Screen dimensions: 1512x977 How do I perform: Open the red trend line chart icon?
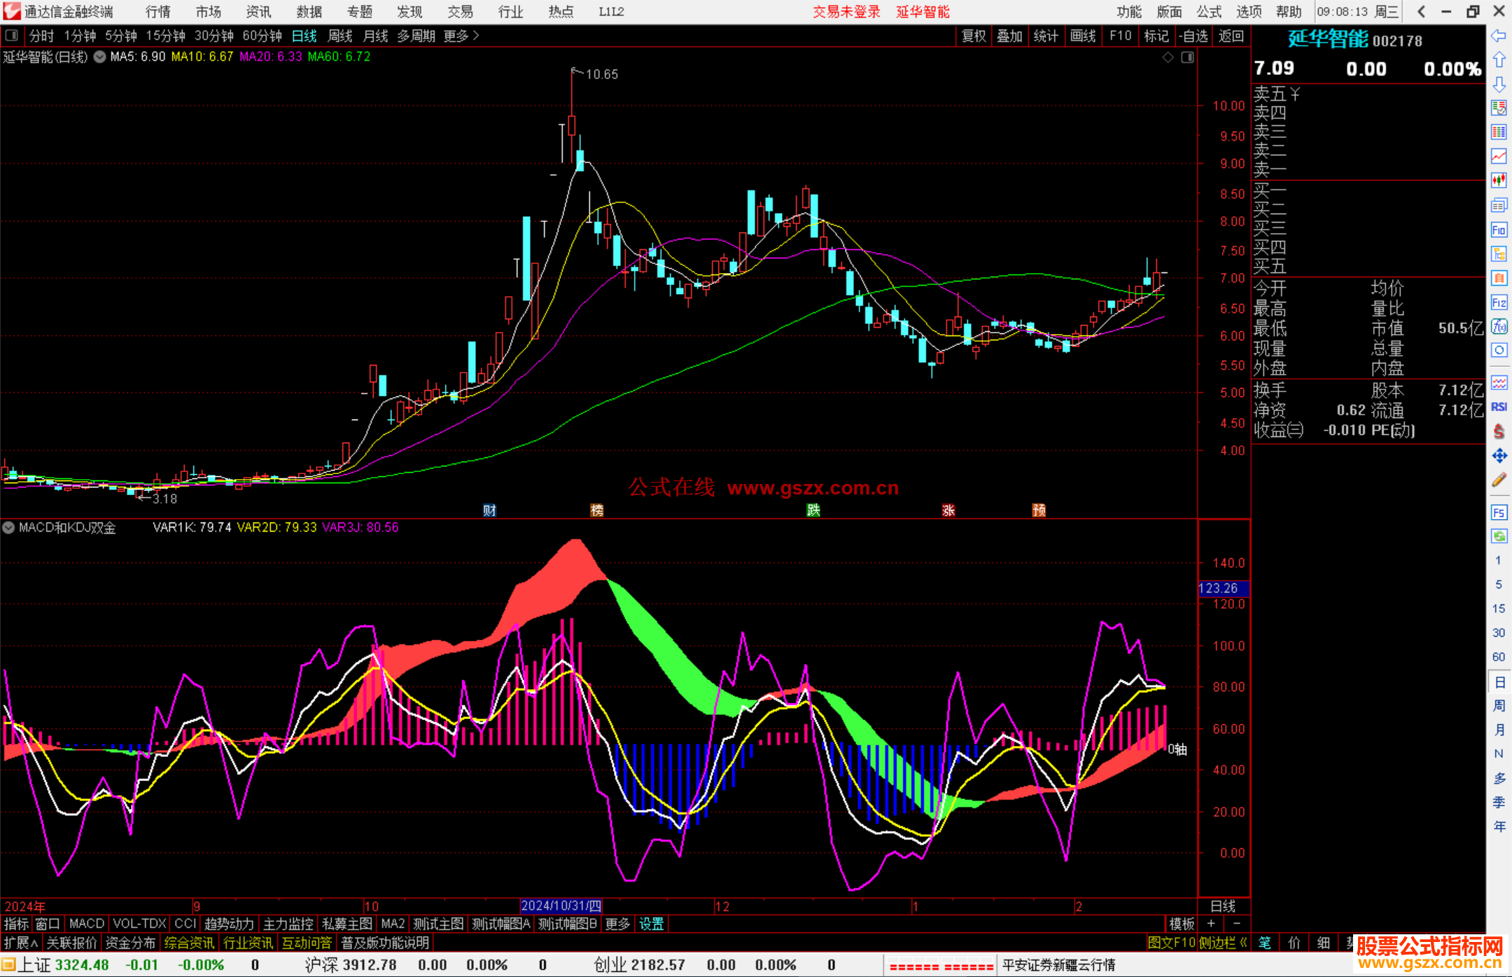1499,156
